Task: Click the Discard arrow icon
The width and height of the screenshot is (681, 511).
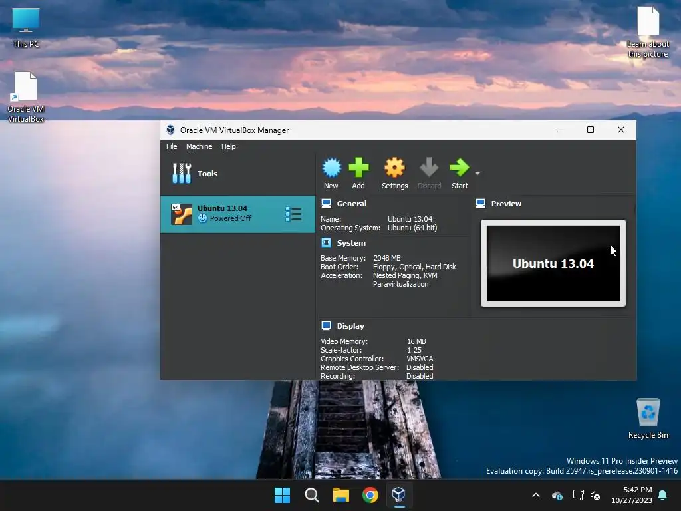Action: pos(429,168)
